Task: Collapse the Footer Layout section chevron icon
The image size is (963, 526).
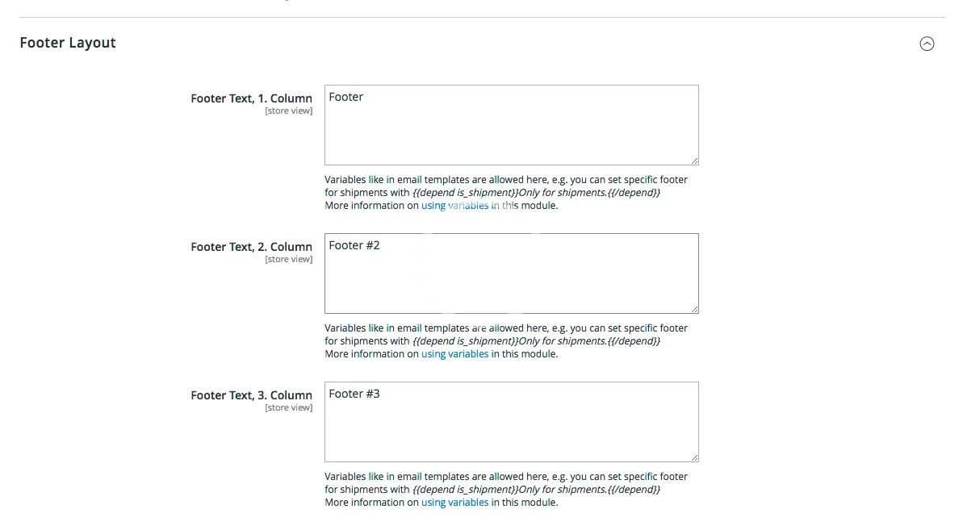Action: pyautogui.click(x=927, y=44)
